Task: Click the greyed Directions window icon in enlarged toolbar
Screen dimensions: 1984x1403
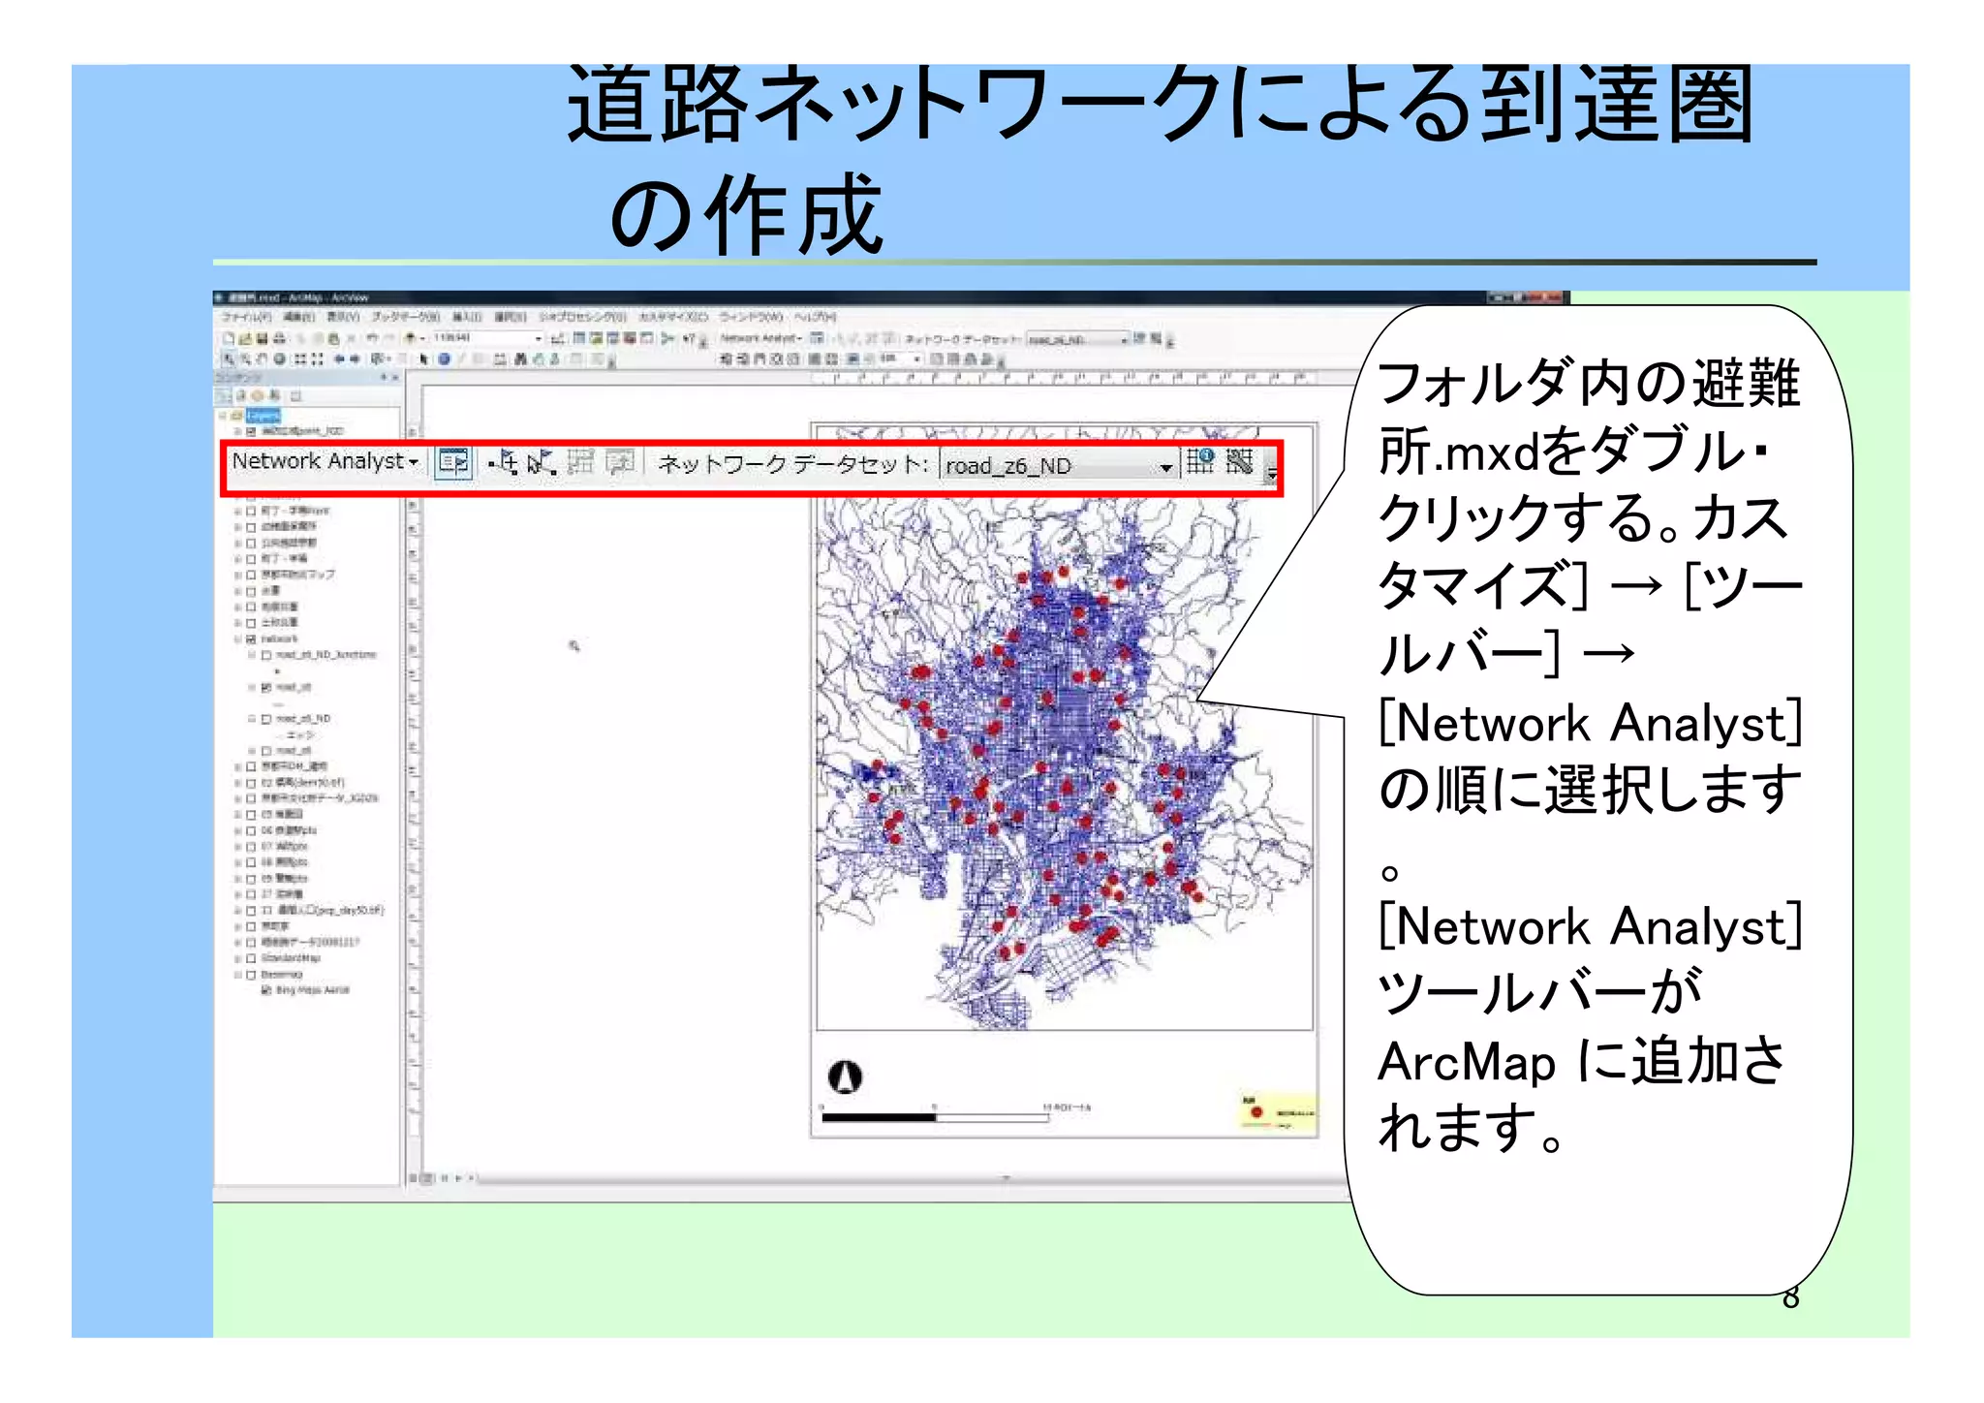Action: (619, 462)
